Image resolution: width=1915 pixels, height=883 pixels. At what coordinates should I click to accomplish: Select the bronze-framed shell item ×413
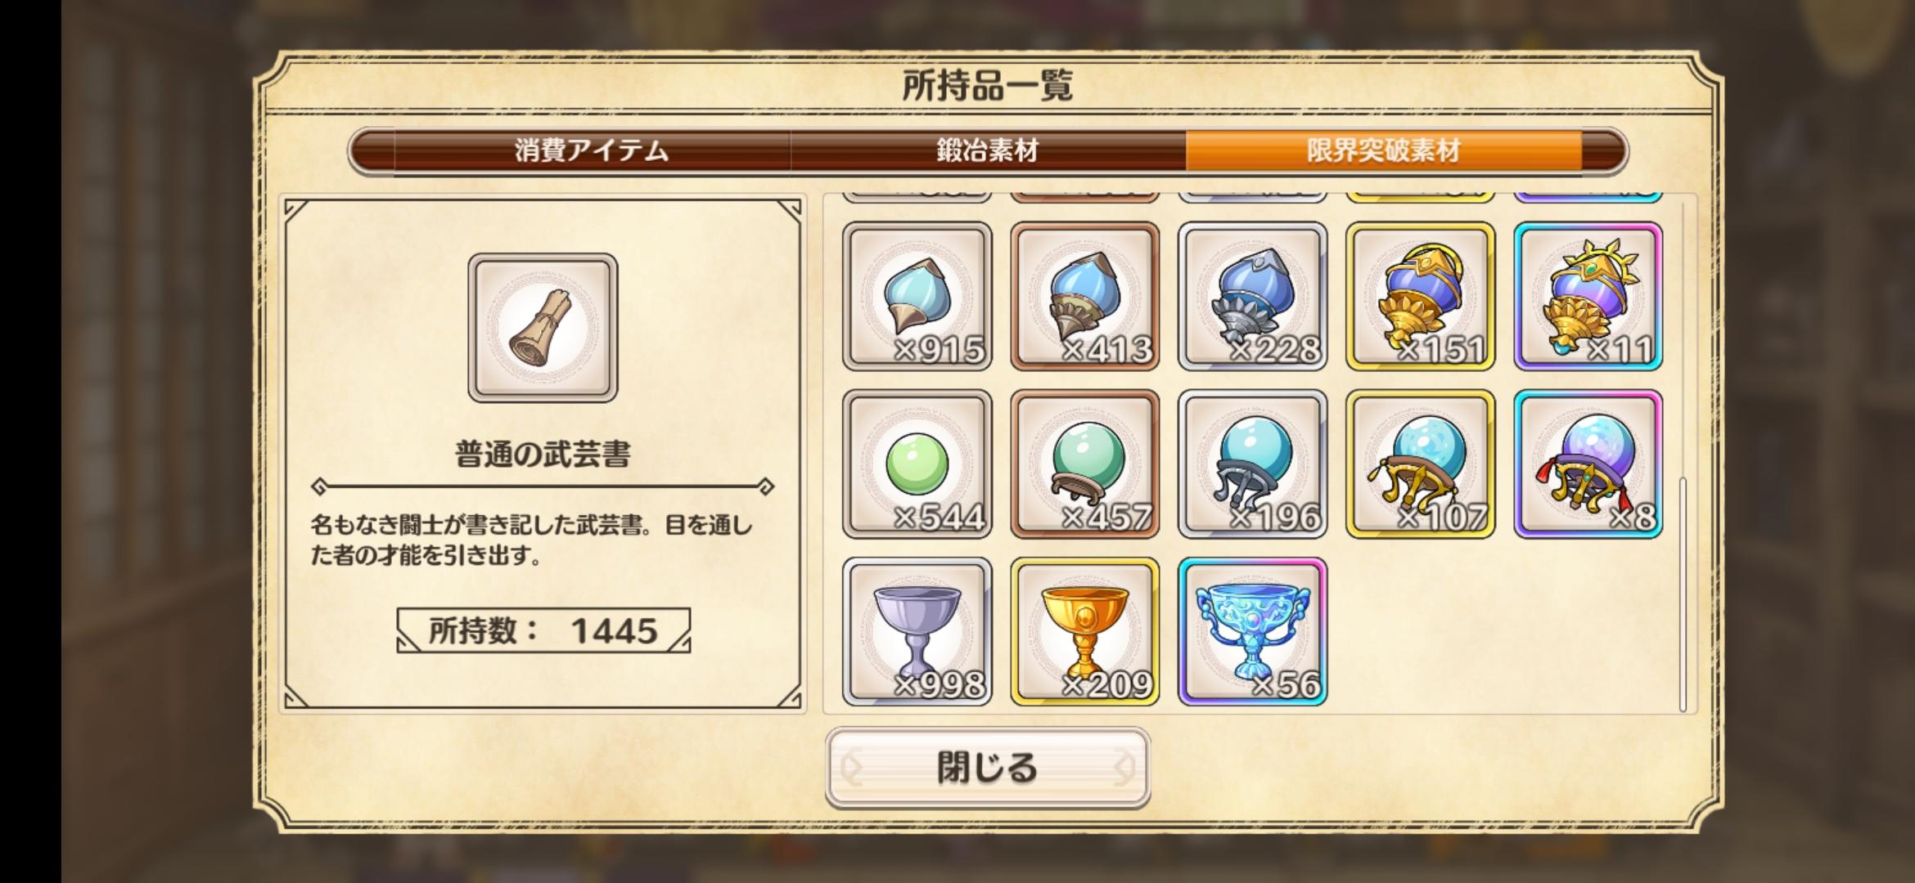pyautogui.click(x=1084, y=296)
